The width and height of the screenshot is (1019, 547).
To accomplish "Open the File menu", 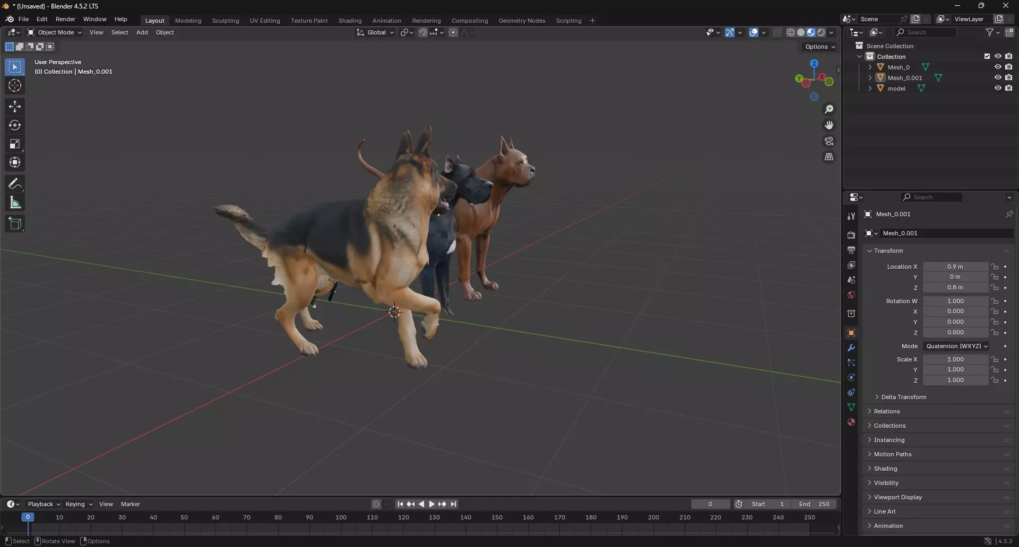I will pyautogui.click(x=23, y=19).
